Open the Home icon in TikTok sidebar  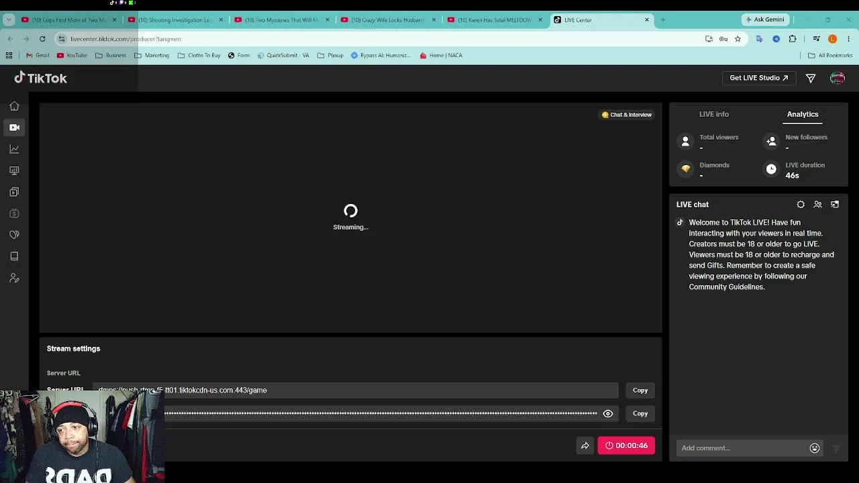(x=14, y=106)
